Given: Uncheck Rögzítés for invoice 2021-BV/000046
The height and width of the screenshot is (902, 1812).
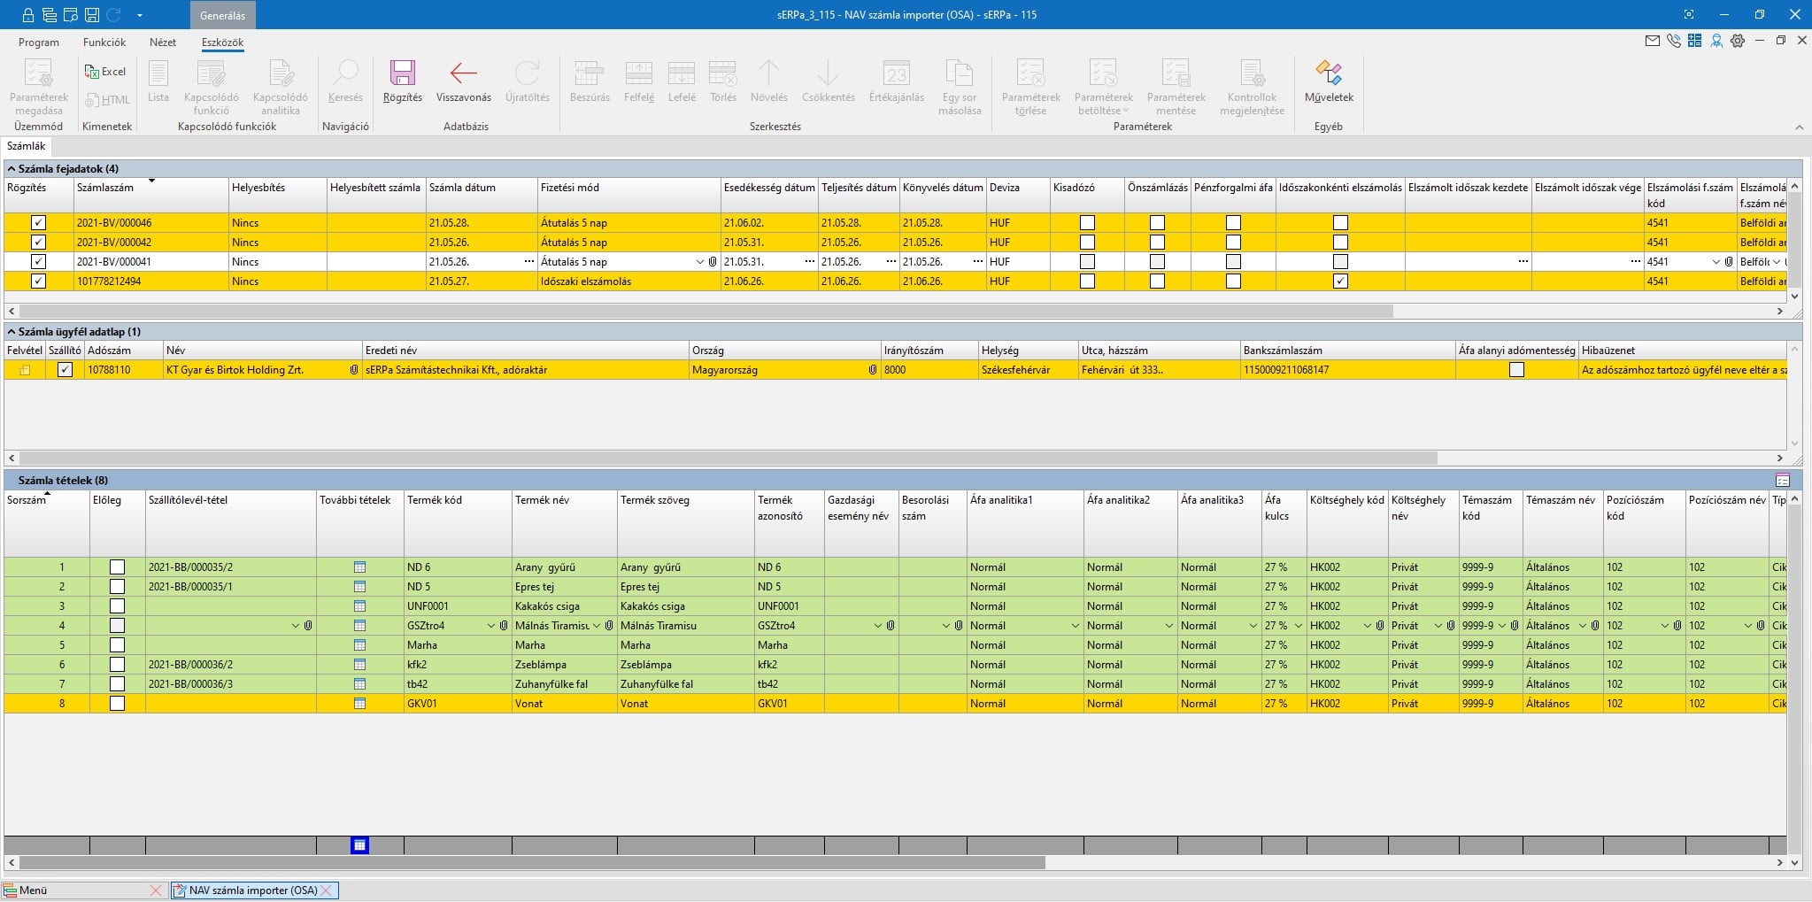Looking at the screenshot, I should click(38, 223).
